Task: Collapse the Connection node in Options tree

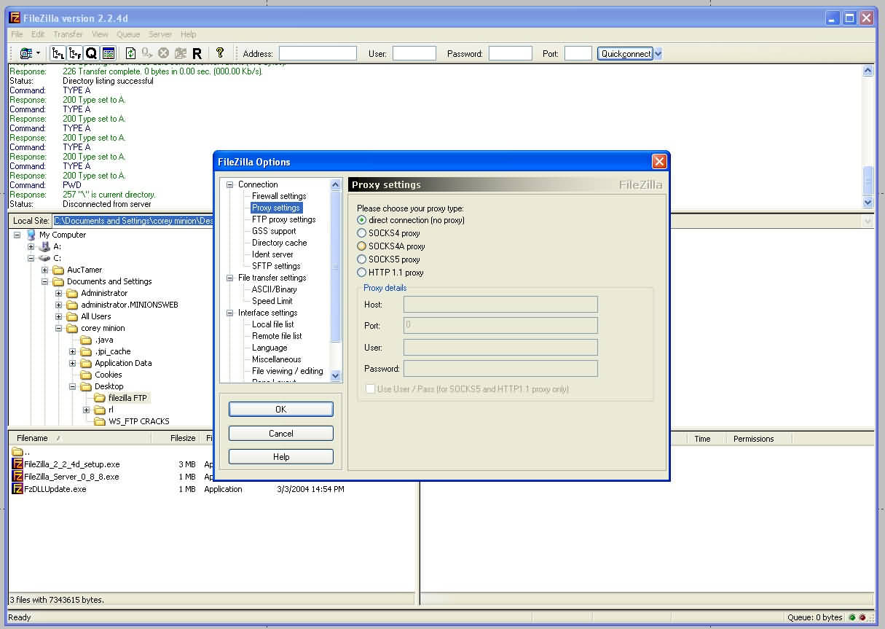Action: pos(229,184)
